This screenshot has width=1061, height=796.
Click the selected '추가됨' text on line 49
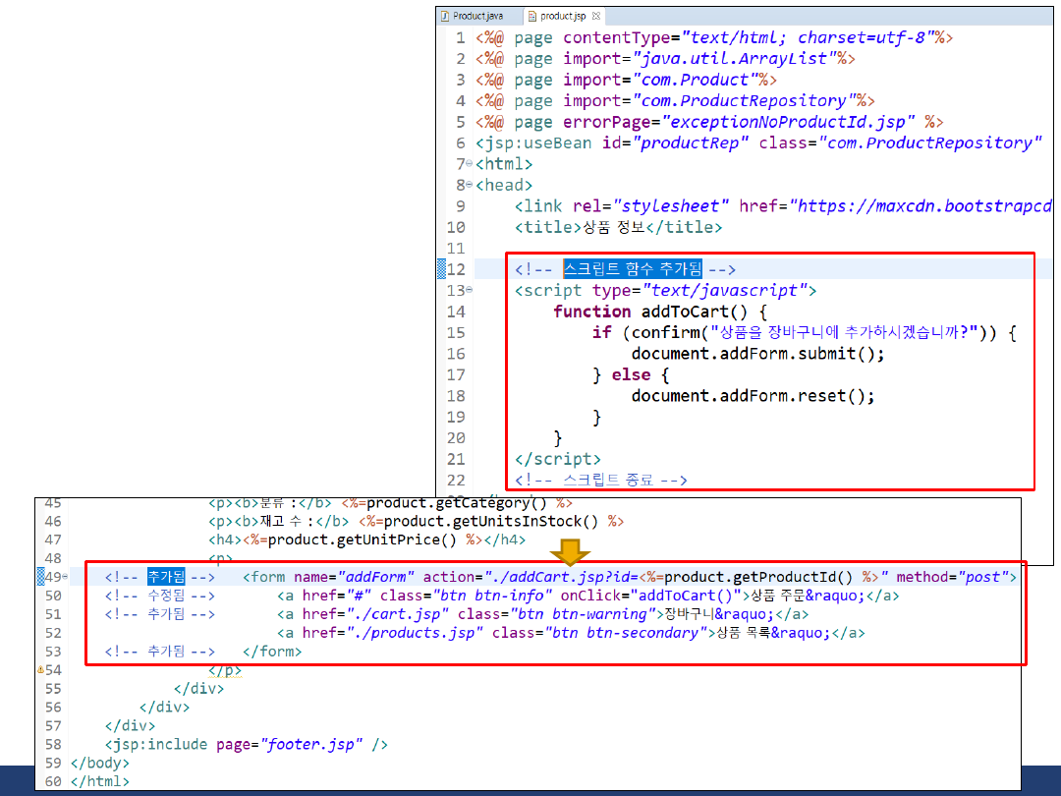pyautogui.click(x=166, y=577)
